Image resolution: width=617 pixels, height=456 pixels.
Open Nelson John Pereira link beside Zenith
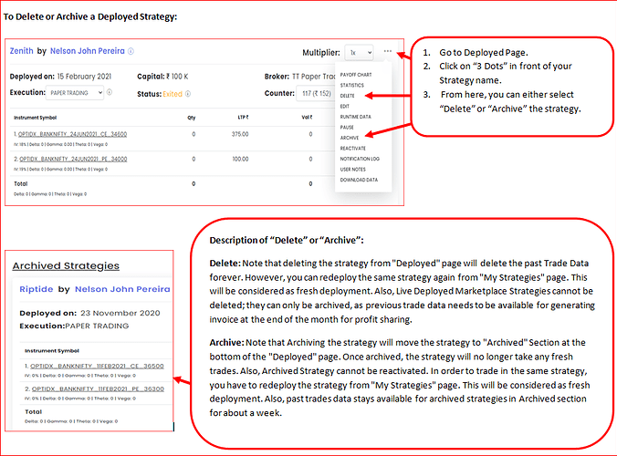[x=88, y=51]
